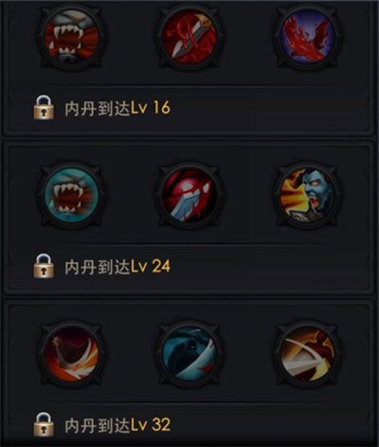Screen dimensions: 379x447
Task: Click the yellow Lv 32 level number
Action: click(x=151, y=425)
